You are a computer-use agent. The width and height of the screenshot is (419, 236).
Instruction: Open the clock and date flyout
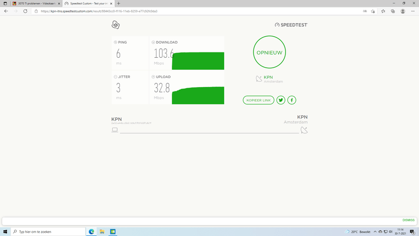400,232
